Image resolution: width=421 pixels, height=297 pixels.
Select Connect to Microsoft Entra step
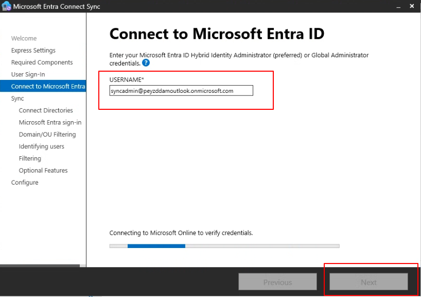[43, 86]
